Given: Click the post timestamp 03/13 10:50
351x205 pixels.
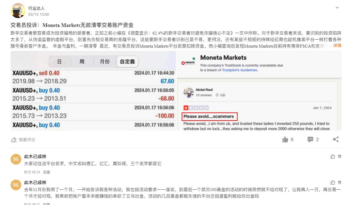Looking at the screenshot, I should [38, 14].
